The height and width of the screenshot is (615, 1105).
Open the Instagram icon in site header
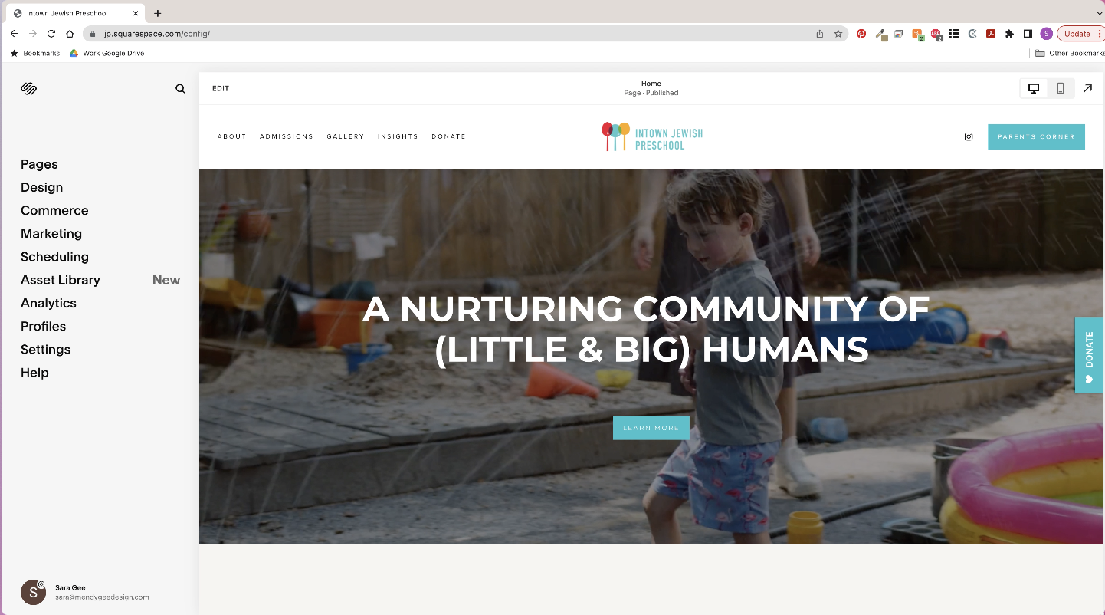click(x=969, y=136)
